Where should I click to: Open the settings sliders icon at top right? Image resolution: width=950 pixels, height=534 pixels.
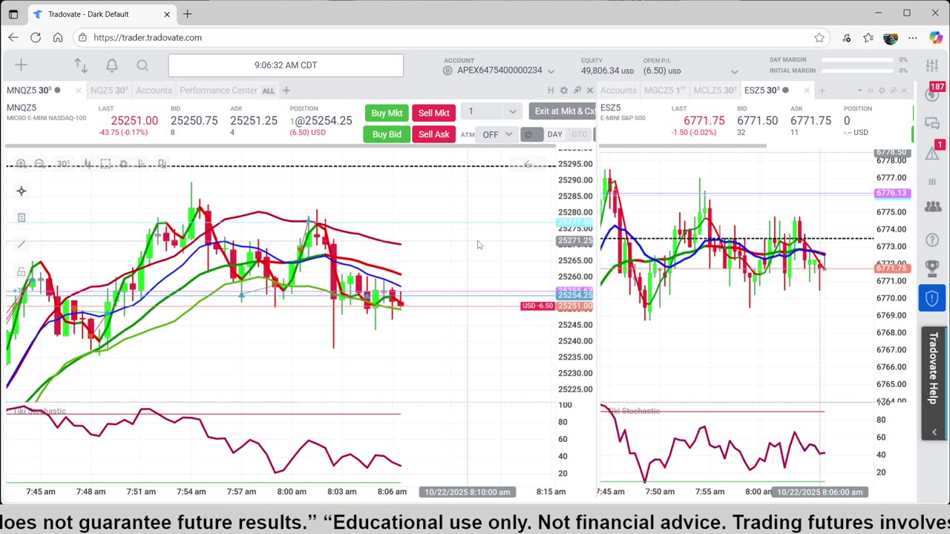[x=932, y=65]
